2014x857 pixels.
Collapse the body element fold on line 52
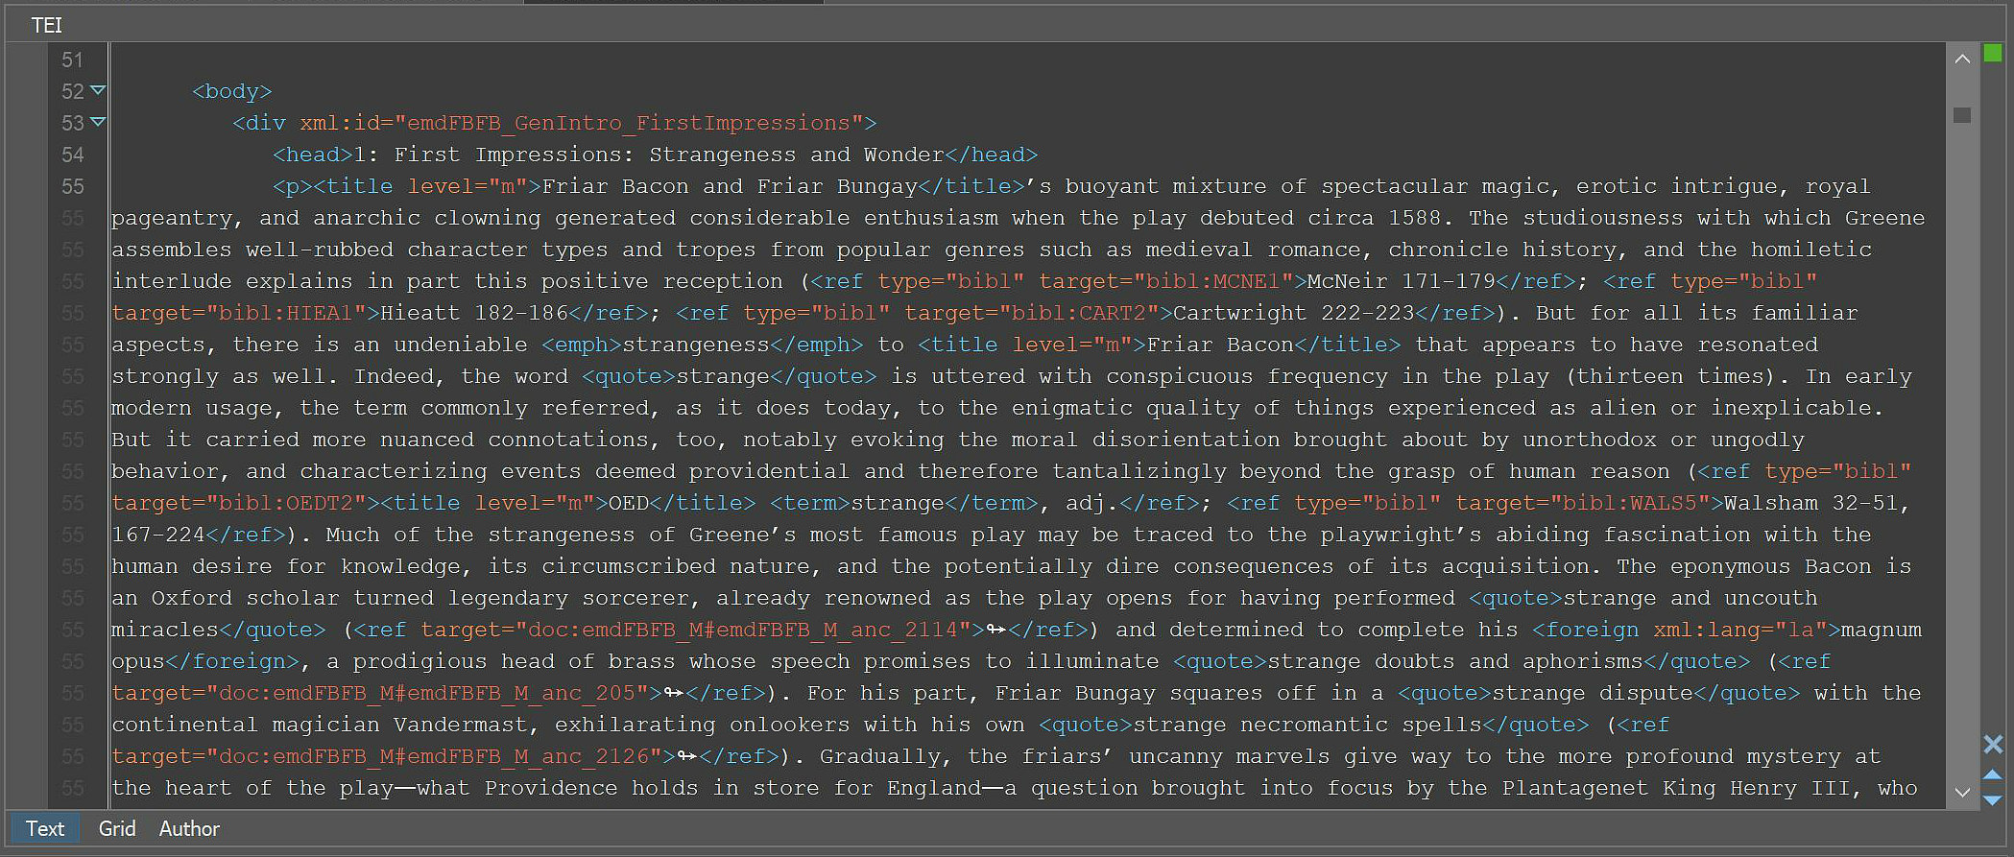click(98, 91)
